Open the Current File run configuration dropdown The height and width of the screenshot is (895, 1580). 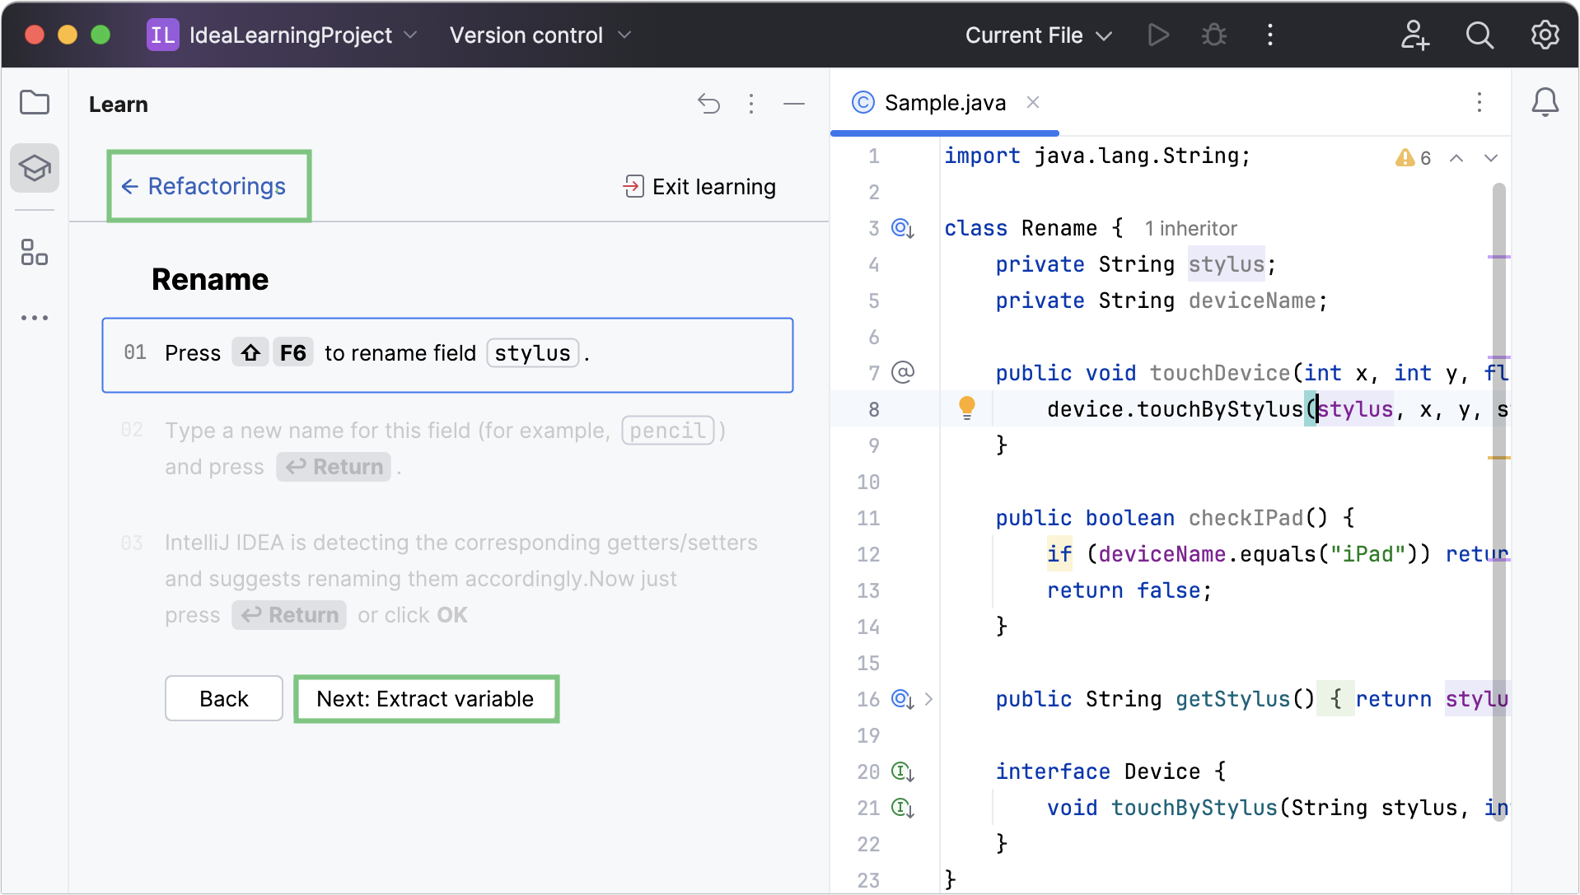pos(1038,35)
